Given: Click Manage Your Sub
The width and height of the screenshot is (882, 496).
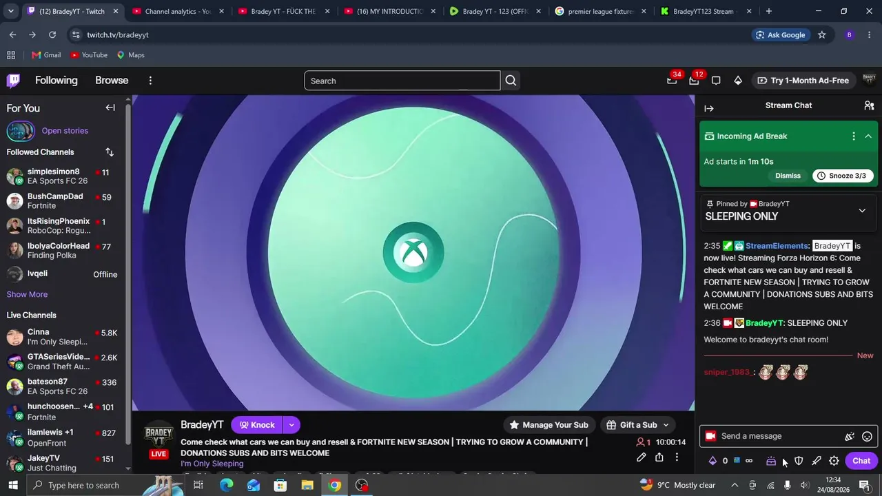Looking at the screenshot, I should click(x=548, y=425).
